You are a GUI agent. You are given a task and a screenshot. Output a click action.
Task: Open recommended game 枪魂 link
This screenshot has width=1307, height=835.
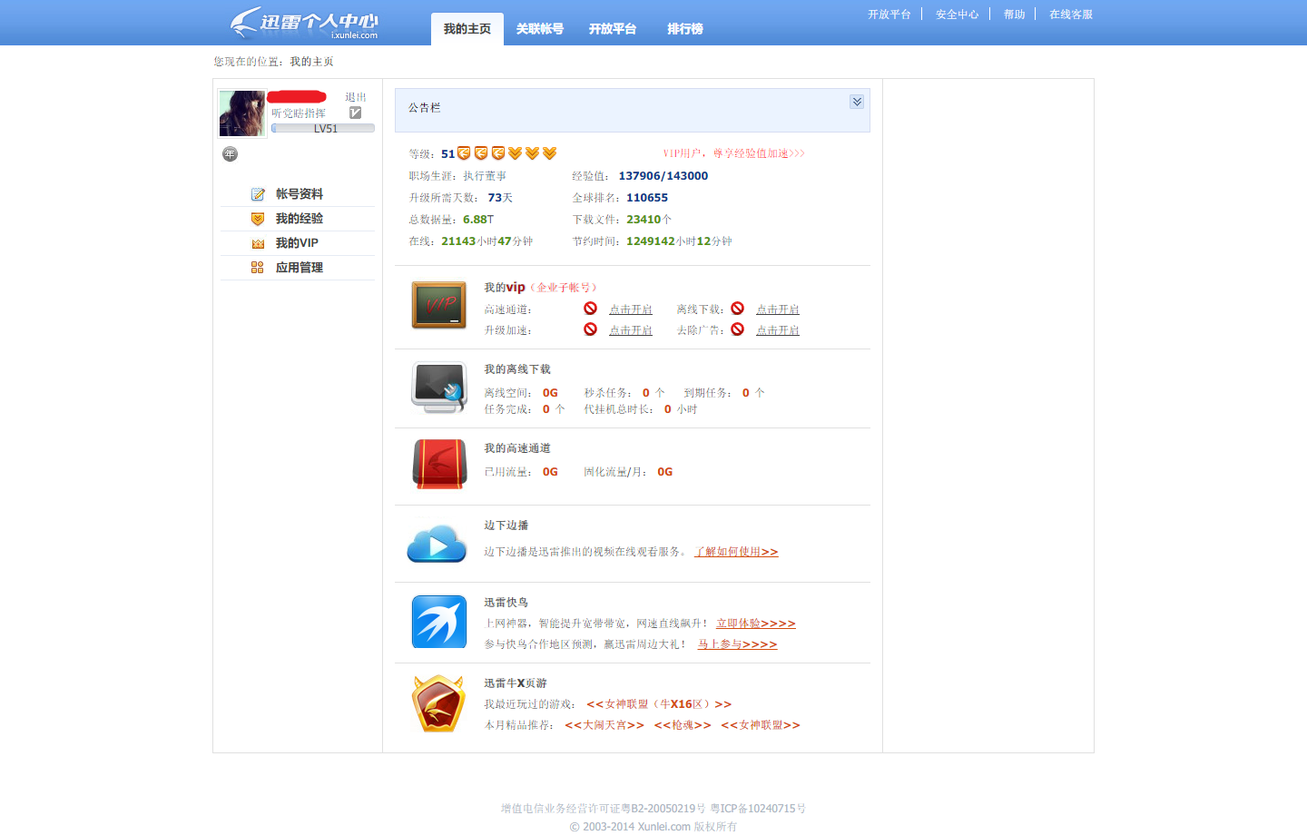683,725
